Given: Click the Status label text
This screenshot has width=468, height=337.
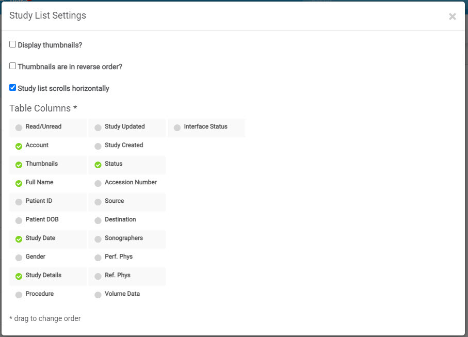Looking at the screenshot, I should point(114,164).
